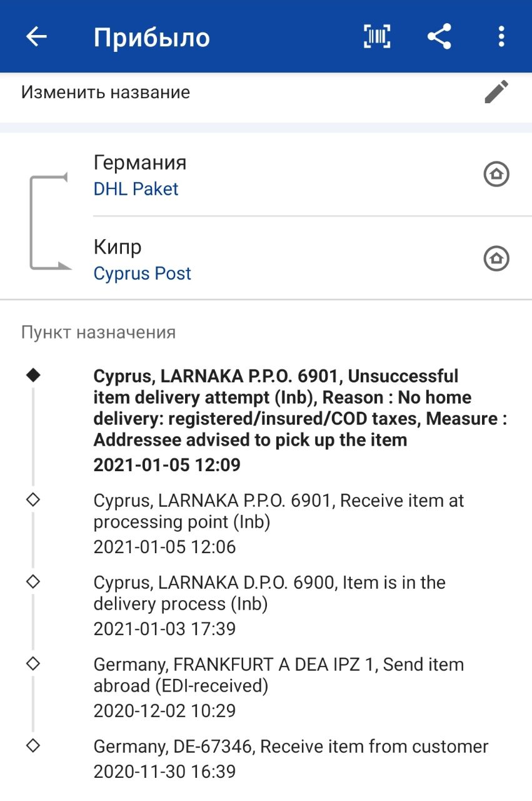The image size is (532, 801).
Task: Open the DHL Paket carrier link
Action: (136, 189)
